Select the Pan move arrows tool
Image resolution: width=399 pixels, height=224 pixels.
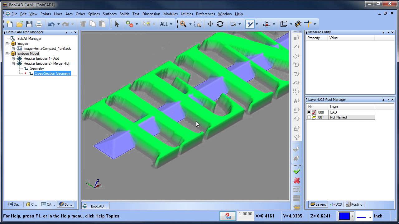210,24
